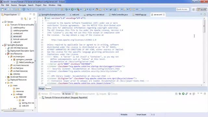
Task: Open the File menu
Action: 3,5
